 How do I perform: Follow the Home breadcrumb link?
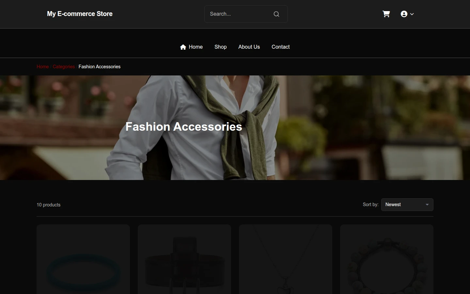pyautogui.click(x=43, y=67)
